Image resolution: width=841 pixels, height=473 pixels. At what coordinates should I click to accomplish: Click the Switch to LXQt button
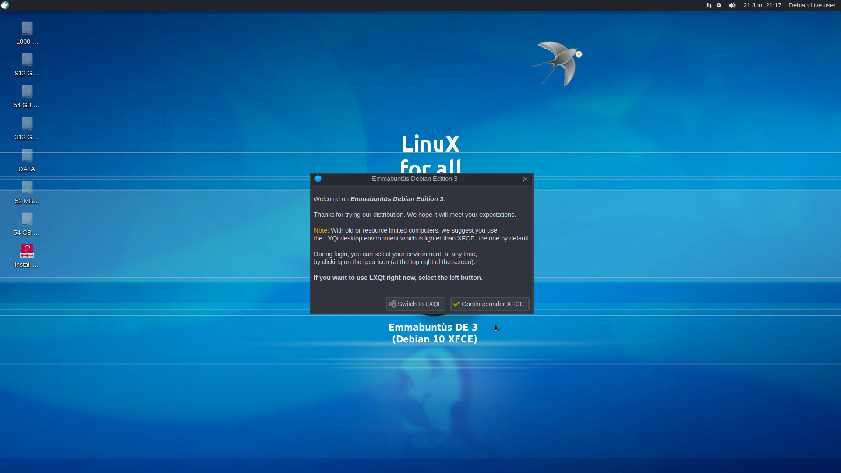[x=415, y=304]
